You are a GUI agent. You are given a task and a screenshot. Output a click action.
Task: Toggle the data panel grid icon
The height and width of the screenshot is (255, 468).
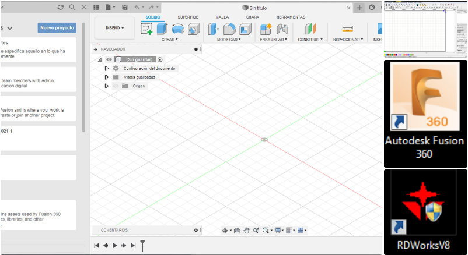pyautogui.click(x=96, y=7)
